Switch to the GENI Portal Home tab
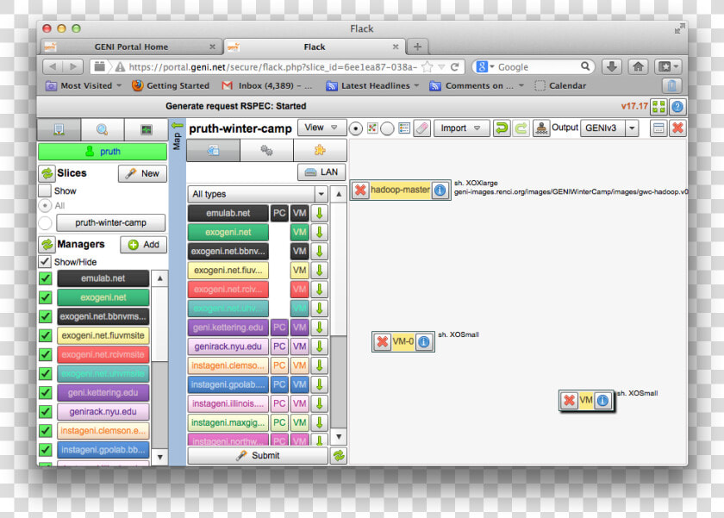The image size is (724, 518). [131, 47]
